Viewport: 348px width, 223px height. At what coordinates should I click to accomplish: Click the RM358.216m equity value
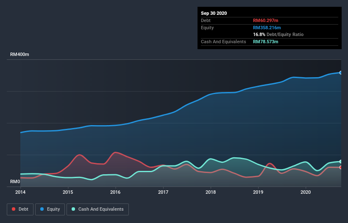267,28
